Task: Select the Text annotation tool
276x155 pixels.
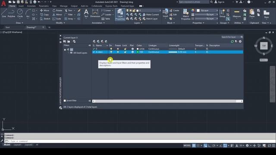Action: click(86, 13)
